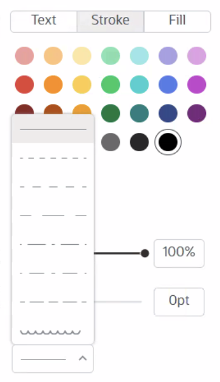Collapse the line style dropdown chevron
The width and height of the screenshot is (220, 382).
click(82, 358)
